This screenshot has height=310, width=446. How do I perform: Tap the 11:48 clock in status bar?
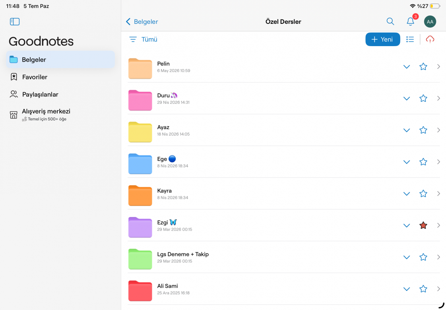pyautogui.click(x=13, y=6)
